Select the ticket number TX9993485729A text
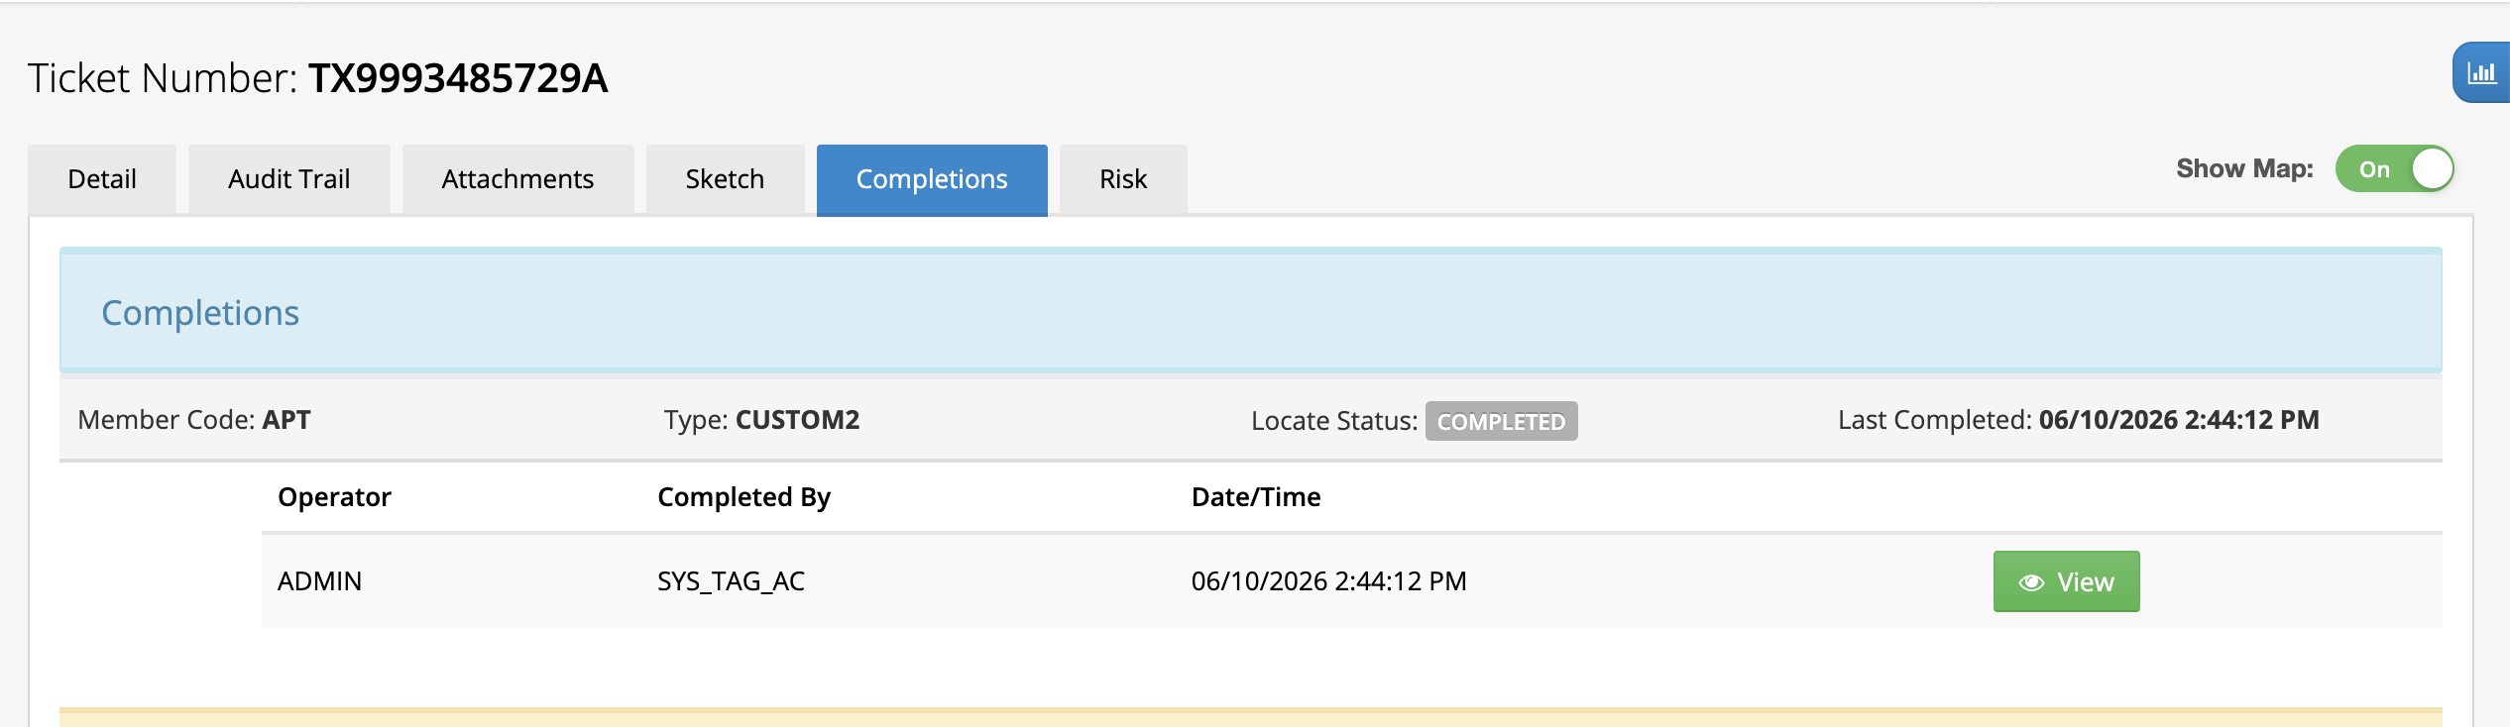Viewport: 2510px width, 727px height. pyautogui.click(x=458, y=77)
